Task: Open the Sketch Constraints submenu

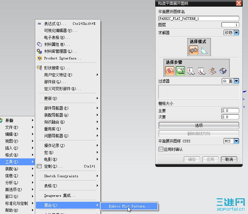Action: point(68,176)
